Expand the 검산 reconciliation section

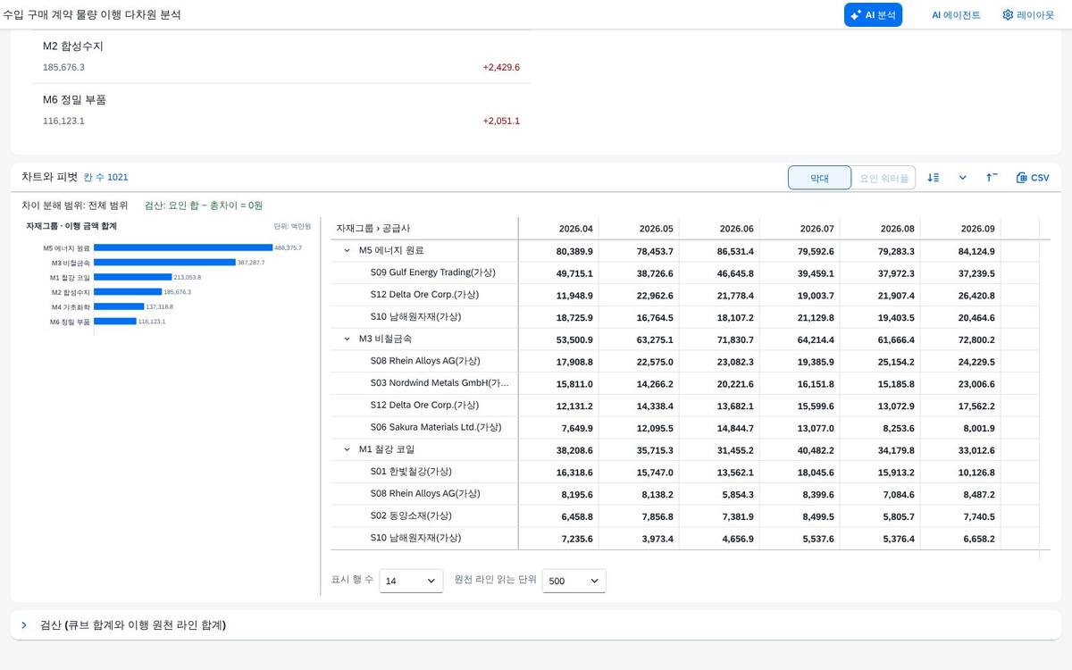tap(24, 625)
